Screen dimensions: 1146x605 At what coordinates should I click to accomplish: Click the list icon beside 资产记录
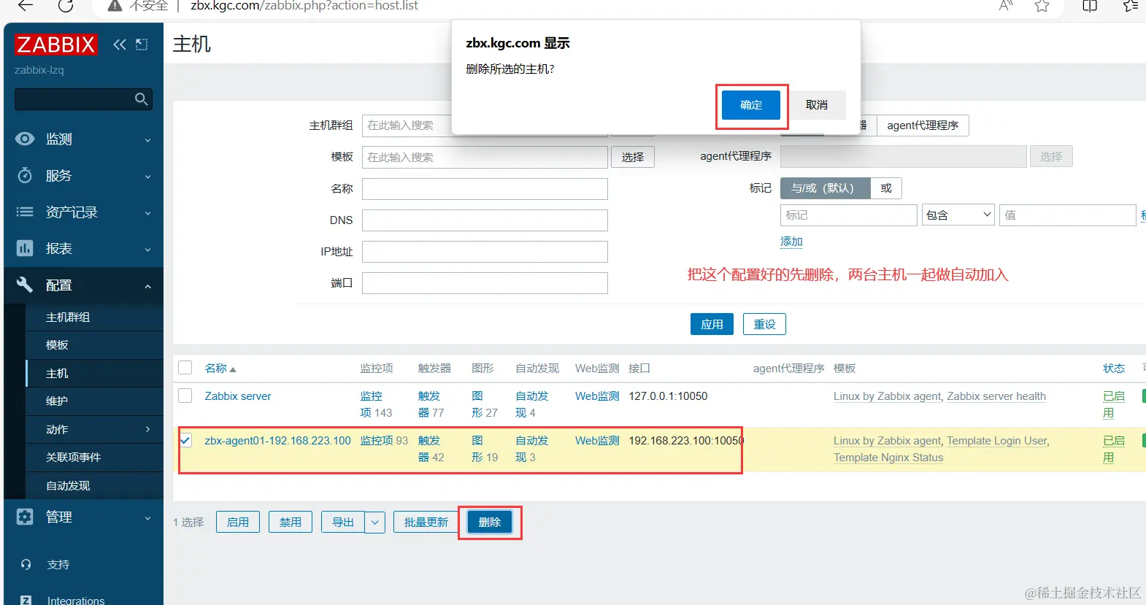25,212
